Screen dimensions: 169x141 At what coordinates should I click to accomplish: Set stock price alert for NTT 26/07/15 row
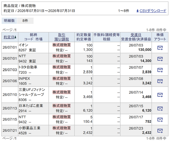click(x=160, y=120)
